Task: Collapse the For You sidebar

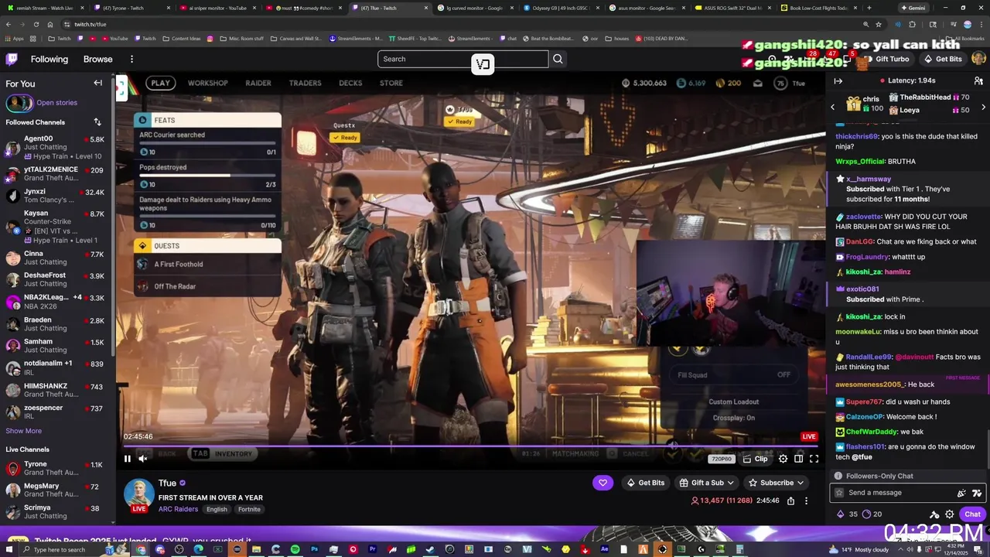Action: (98, 83)
